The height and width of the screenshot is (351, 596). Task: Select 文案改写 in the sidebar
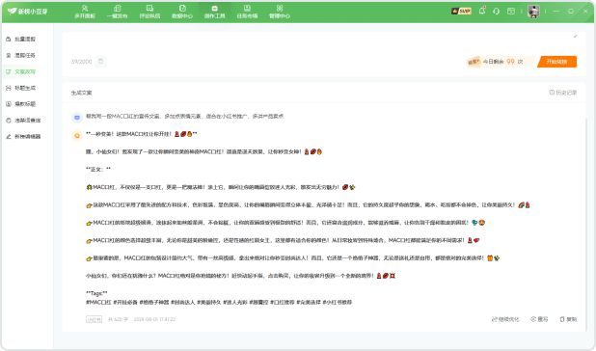click(x=21, y=71)
